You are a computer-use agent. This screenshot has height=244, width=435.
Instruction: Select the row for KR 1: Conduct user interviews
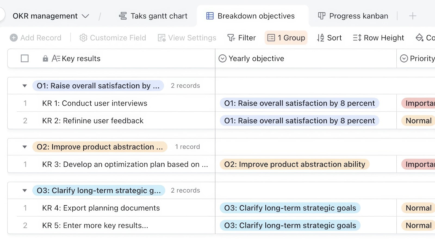click(25, 103)
